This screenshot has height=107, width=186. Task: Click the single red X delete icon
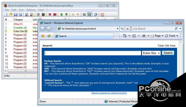(50, 15)
